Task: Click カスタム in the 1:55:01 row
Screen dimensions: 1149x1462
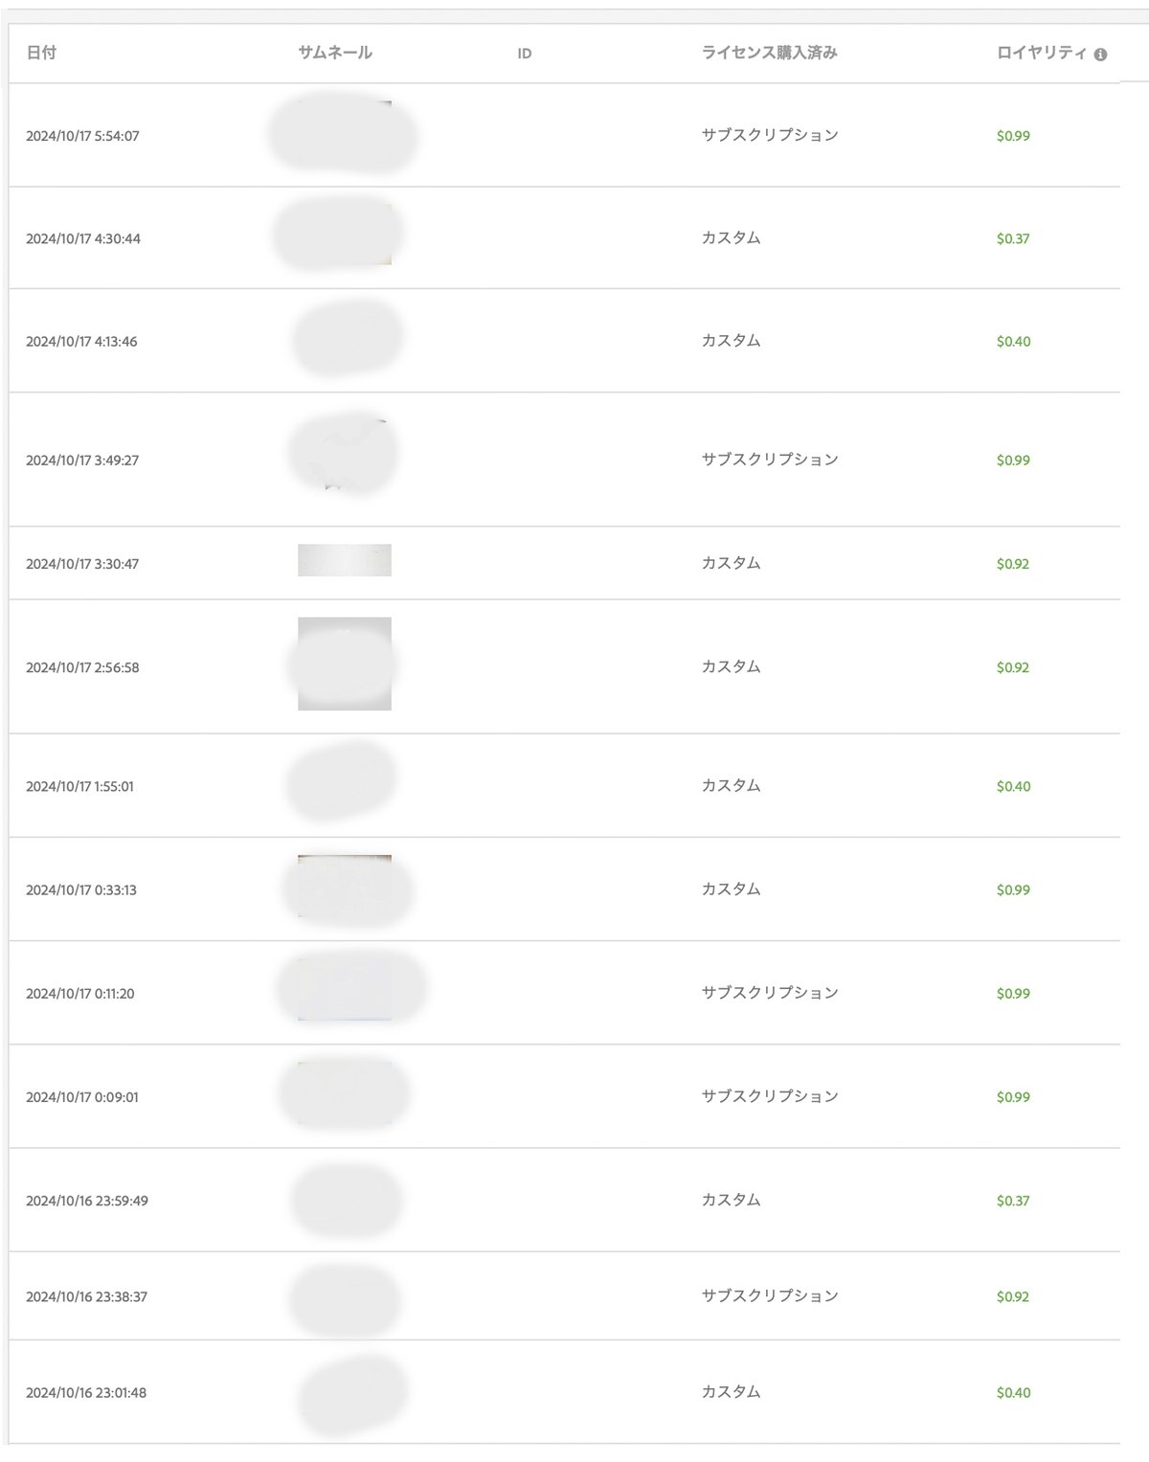Action: pos(731,785)
